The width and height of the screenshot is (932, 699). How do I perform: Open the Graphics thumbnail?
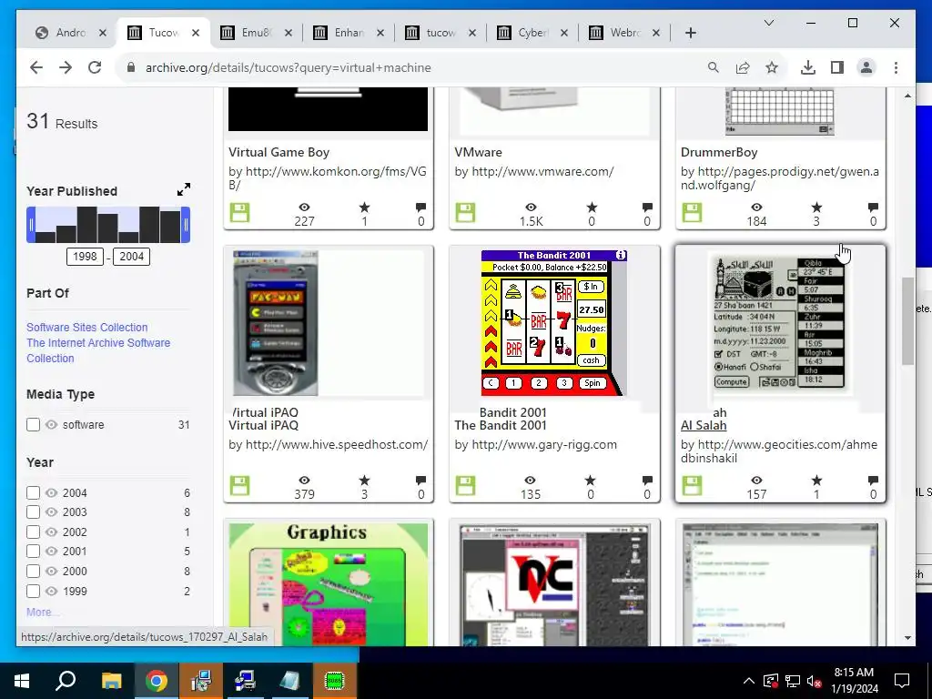click(x=328, y=584)
